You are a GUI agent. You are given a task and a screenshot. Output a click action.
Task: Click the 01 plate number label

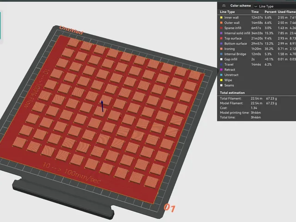[169, 208]
